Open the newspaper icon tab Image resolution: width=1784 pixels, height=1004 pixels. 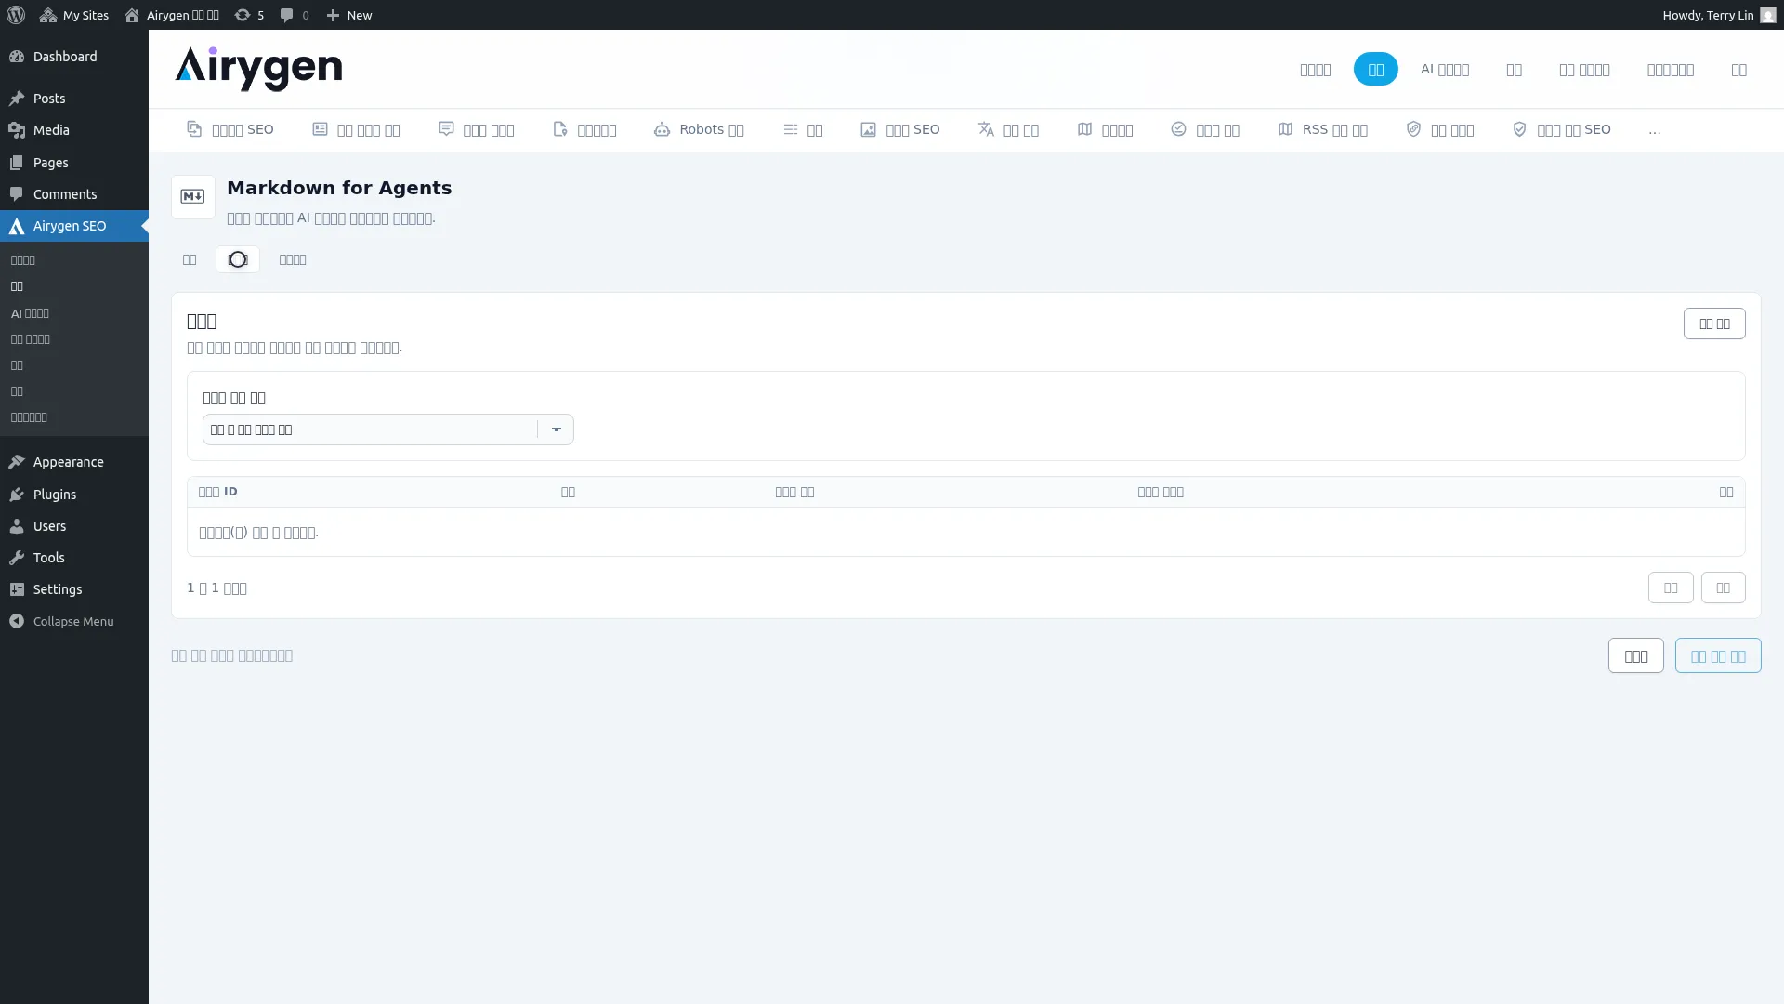pos(356,129)
